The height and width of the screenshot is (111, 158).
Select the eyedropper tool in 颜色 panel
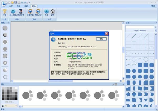click(113, 84)
